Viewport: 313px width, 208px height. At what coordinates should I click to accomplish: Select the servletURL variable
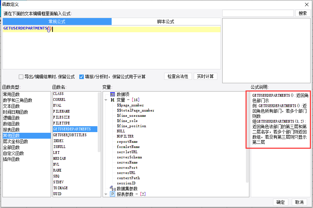pyautogui.click(x=127, y=152)
